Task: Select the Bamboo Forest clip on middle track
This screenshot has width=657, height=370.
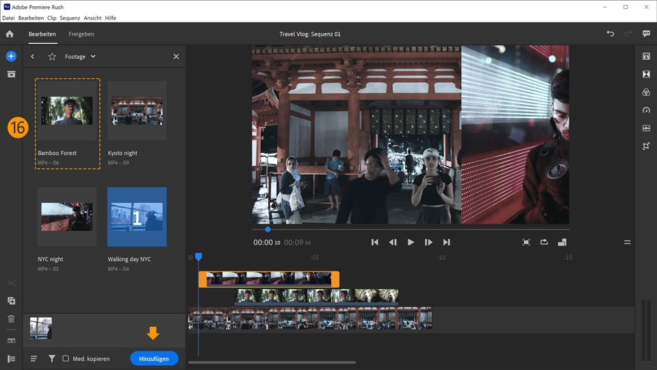Action: click(316, 297)
